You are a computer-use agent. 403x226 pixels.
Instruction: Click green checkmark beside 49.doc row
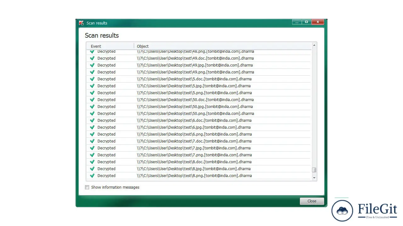[x=92, y=58]
